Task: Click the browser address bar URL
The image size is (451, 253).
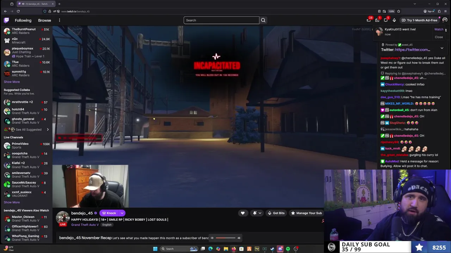Action: 75,11
